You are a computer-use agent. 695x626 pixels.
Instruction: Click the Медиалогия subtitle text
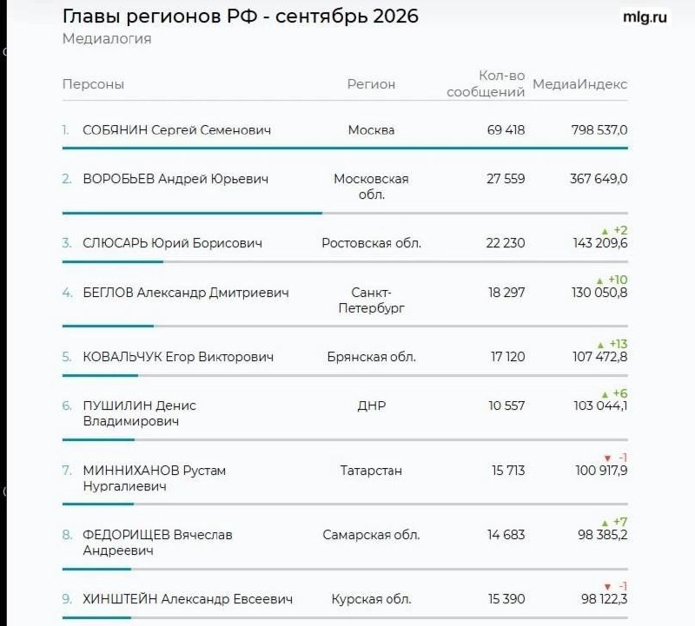click(x=107, y=39)
